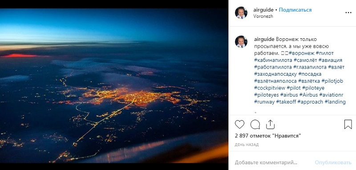
Task: Save the post with the bookmark icon
Action: point(348,124)
